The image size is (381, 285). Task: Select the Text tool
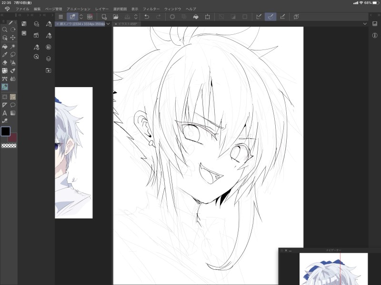[5, 113]
